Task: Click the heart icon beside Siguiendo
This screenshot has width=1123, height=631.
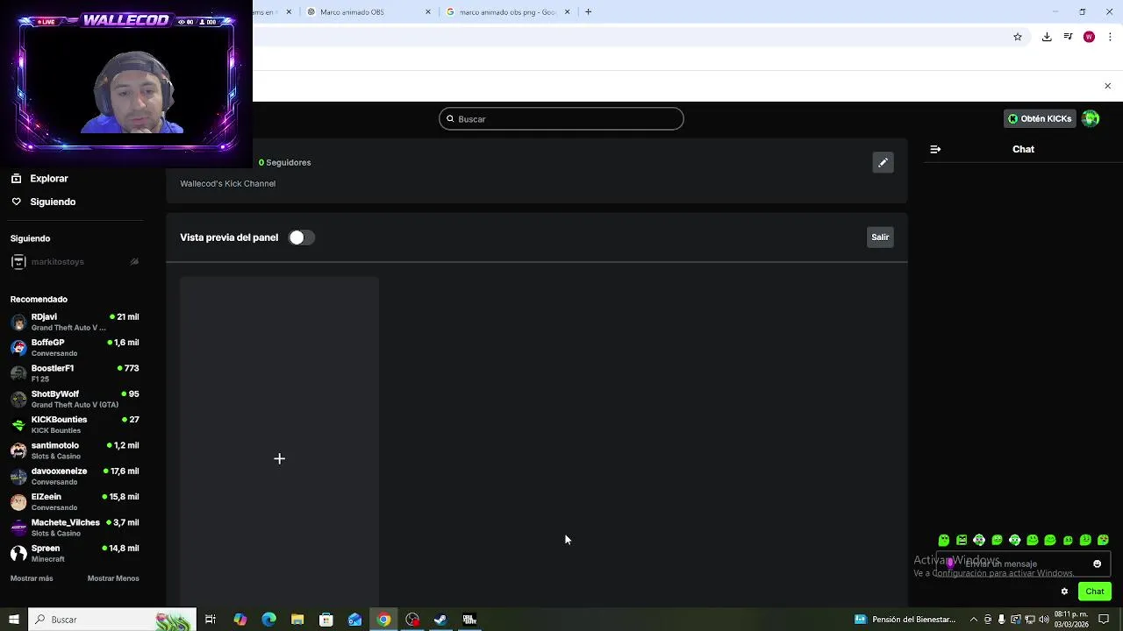Action: pyautogui.click(x=16, y=202)
